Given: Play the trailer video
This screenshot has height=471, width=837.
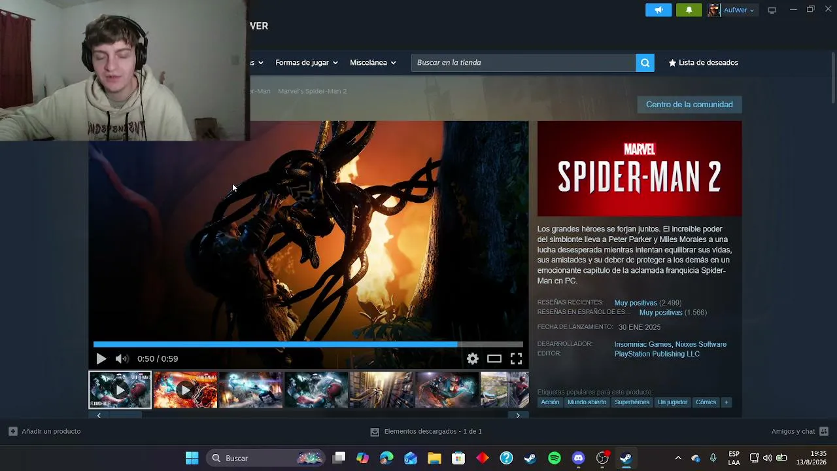Looking at the screenshot, I should [x=101, y=358].
